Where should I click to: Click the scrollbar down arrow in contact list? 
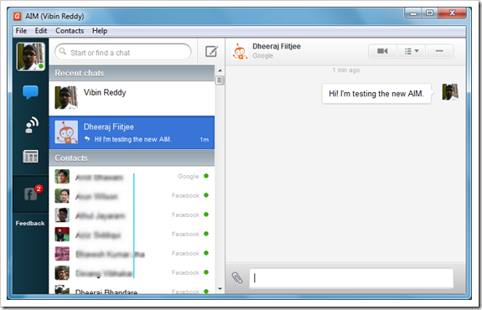coord(220,289)
